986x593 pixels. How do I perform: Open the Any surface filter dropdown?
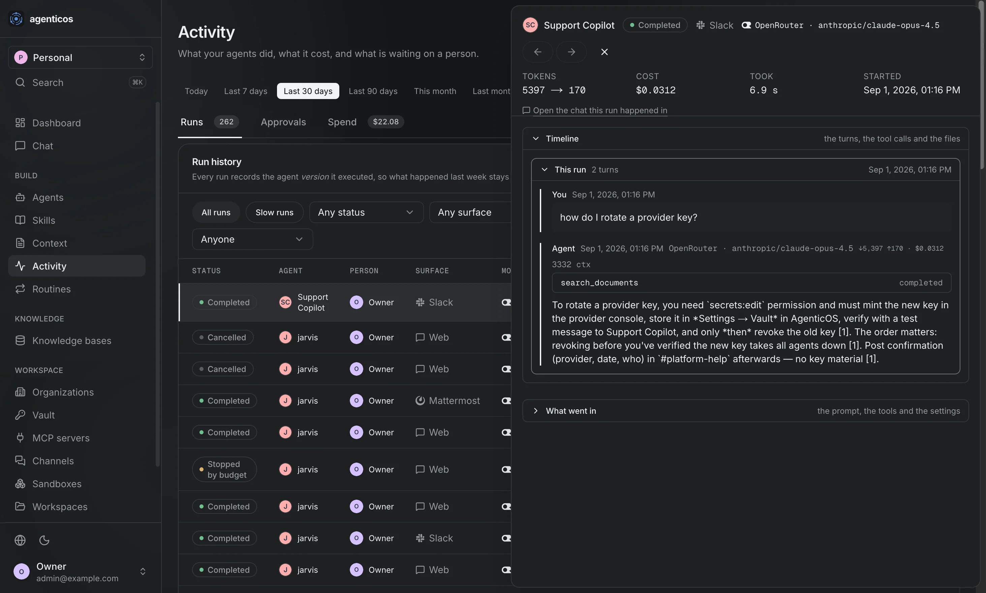(470, 212)
